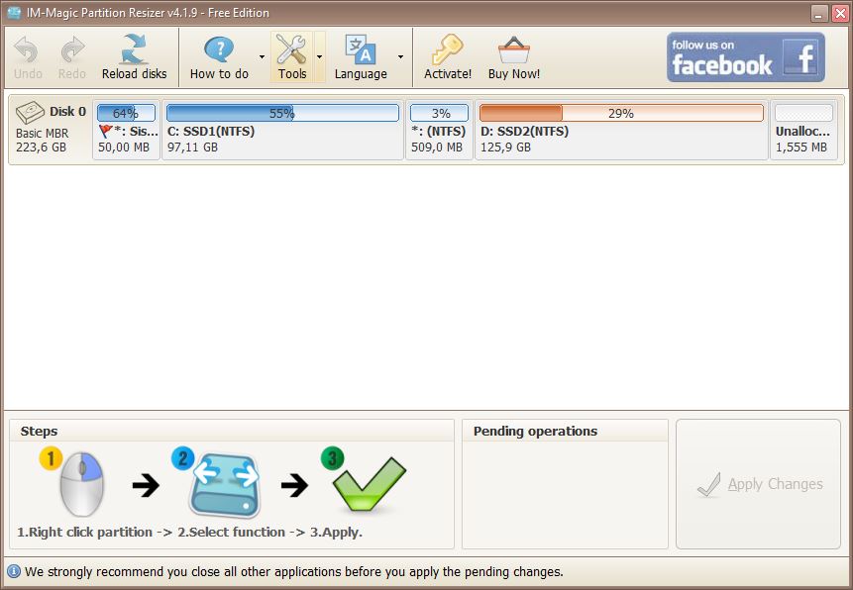Click the Activate! key icon
Screen dimensions: 853x590
[447, 49]
